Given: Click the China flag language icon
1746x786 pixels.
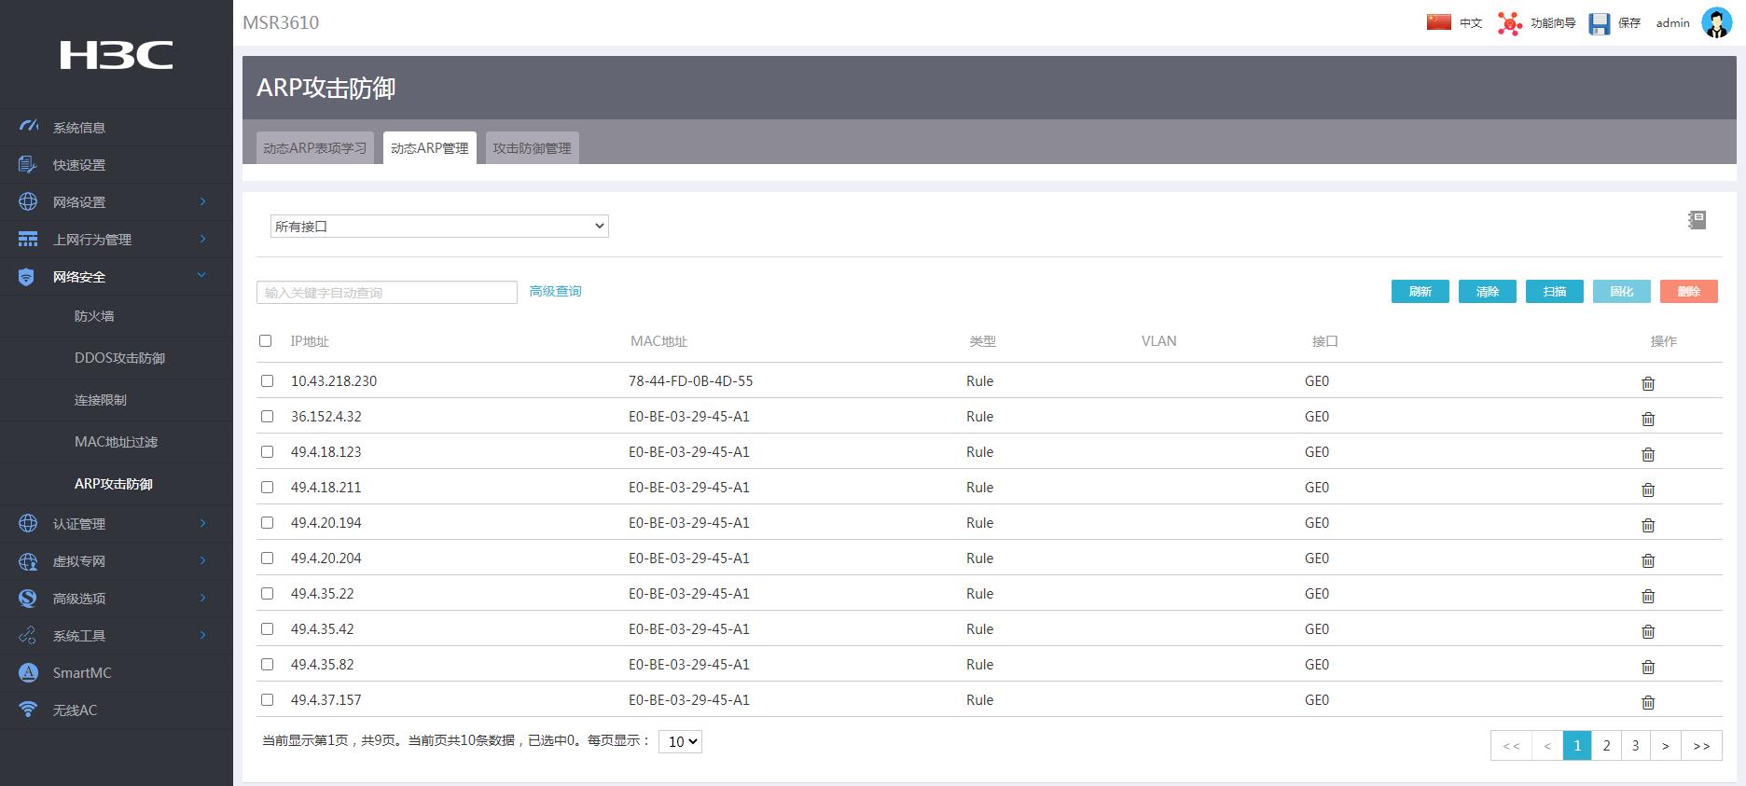Looking at the screenshot, I should point(1438,21).
